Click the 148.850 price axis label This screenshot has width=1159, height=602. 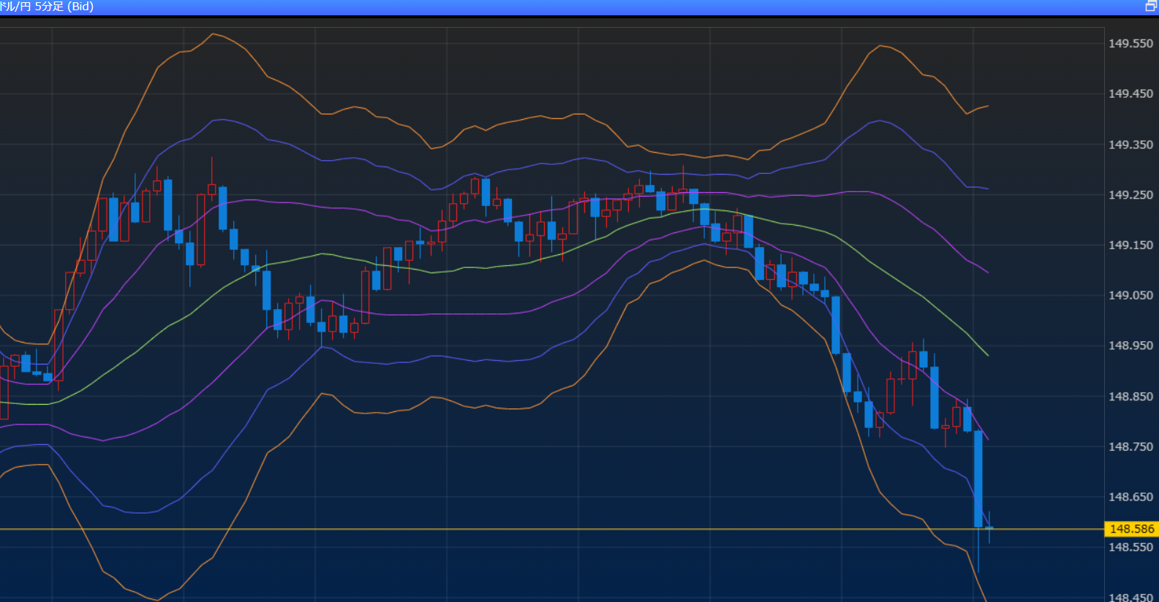1130,397
